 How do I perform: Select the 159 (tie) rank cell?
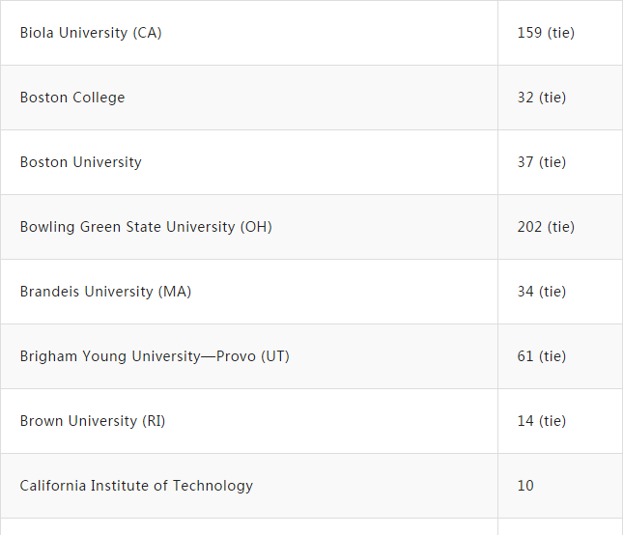coord(546,33)
